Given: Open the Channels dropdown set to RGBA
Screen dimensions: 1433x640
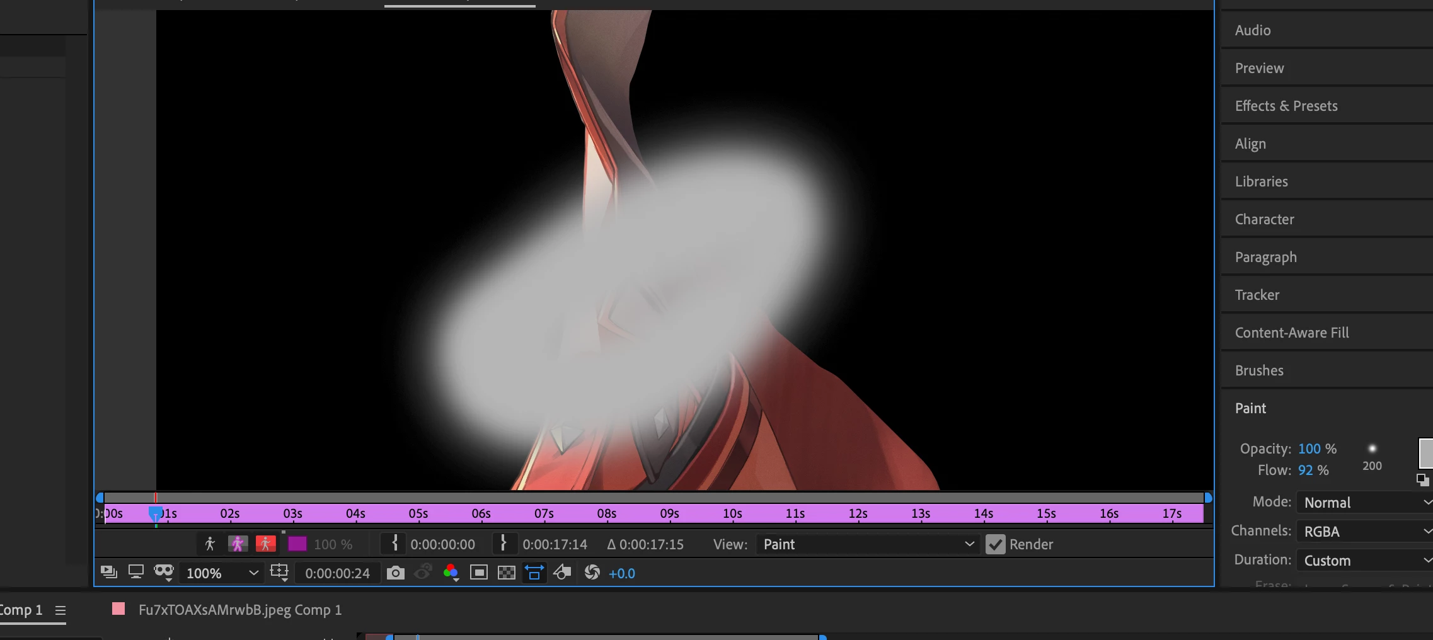Looking at the screenshot, I should [x=1365, y=532].
